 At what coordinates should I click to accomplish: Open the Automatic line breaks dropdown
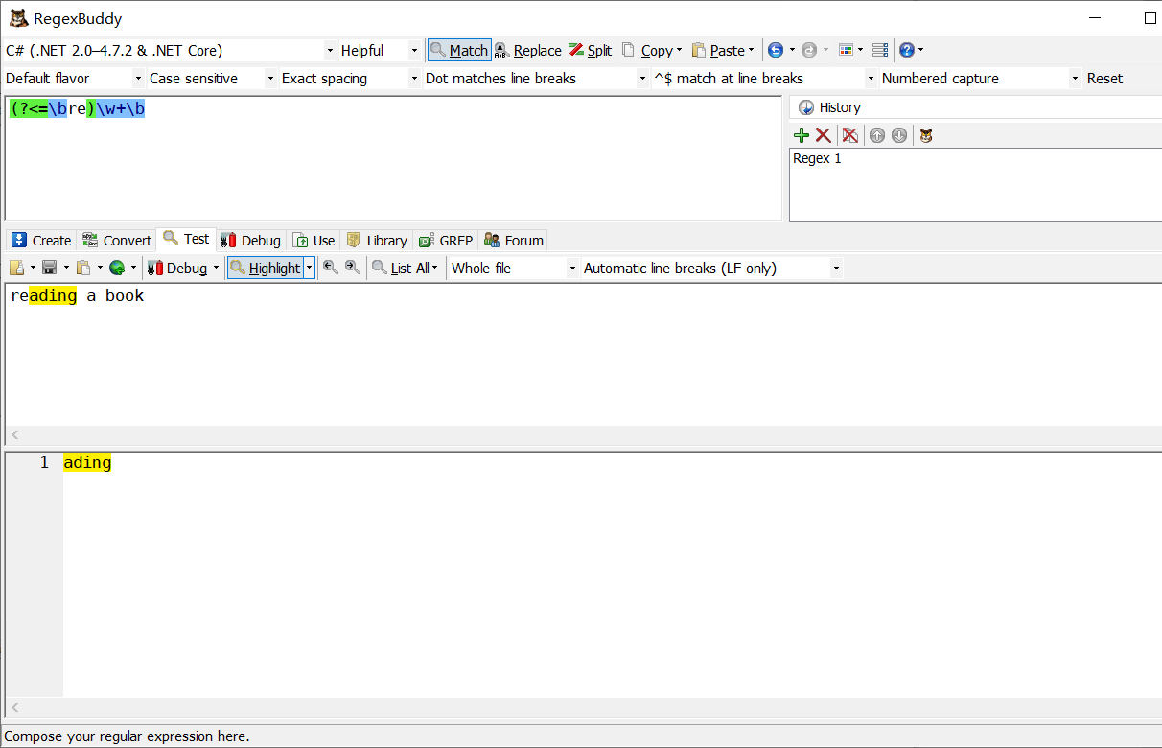coord(711,268)
